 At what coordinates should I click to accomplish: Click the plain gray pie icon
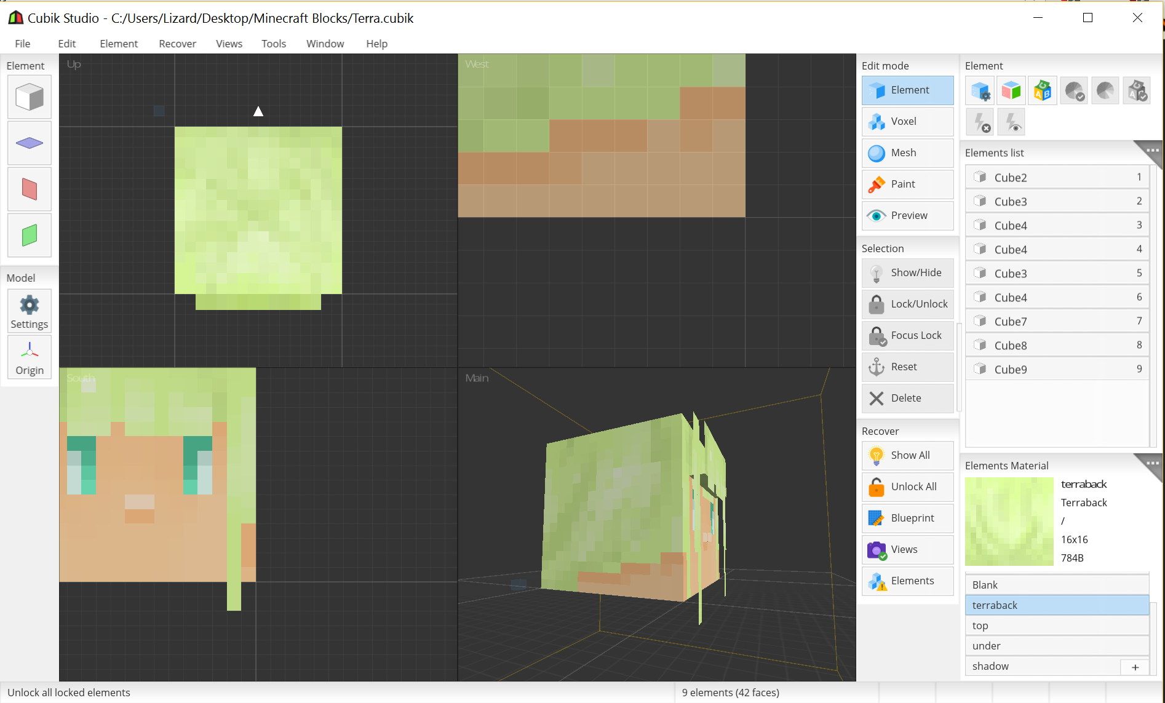click(1105, 91)
